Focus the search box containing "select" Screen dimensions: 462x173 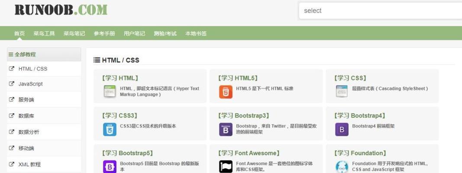381,11
